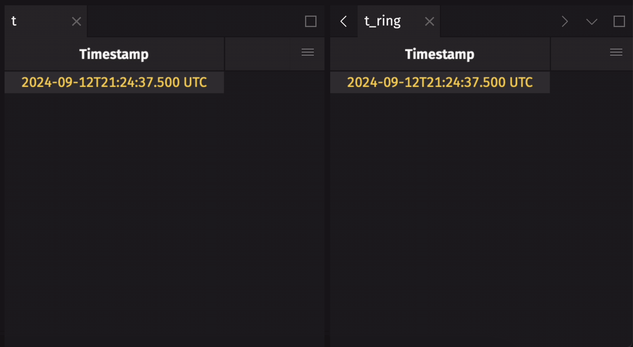
Task: Select the timestamp cell in "t_ring" table
Action: 440,82
